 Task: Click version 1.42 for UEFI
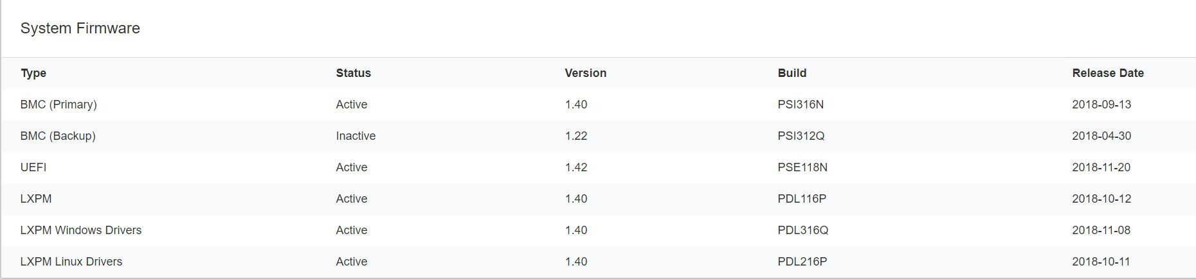pos(575,167)
